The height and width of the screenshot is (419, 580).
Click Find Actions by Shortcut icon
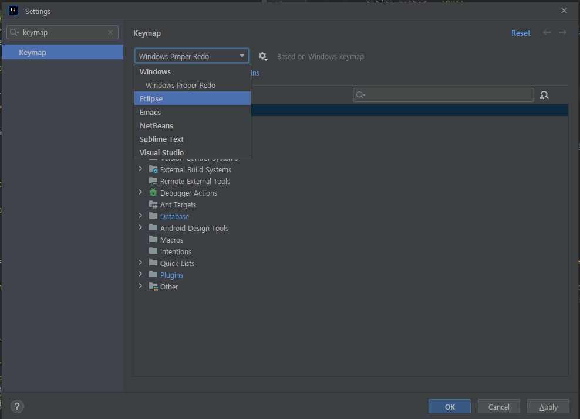click(544, 96)
